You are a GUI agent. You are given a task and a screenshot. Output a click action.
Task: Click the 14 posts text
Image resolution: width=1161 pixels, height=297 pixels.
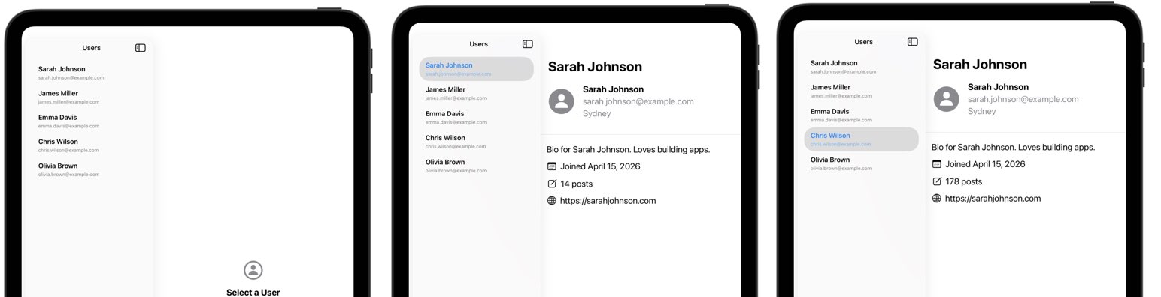577,184
